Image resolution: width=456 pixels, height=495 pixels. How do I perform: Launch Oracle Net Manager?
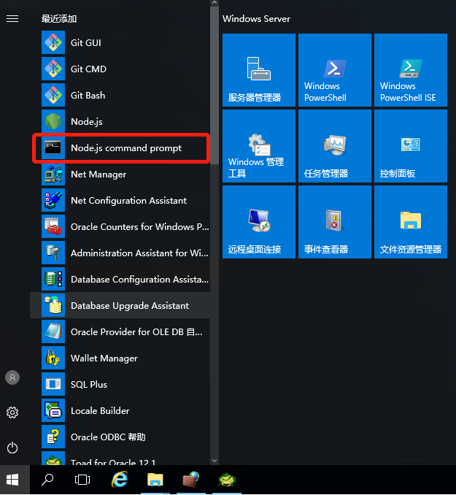(98, 174)
